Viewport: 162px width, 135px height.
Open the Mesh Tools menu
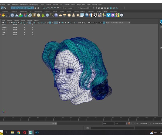click(24, 5)
